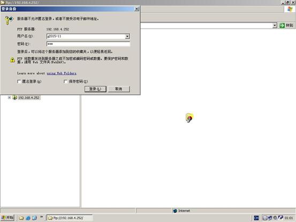Click the keys icon in login dialog
This screenshot has width=296, height=222.
[x=9, y=20]
